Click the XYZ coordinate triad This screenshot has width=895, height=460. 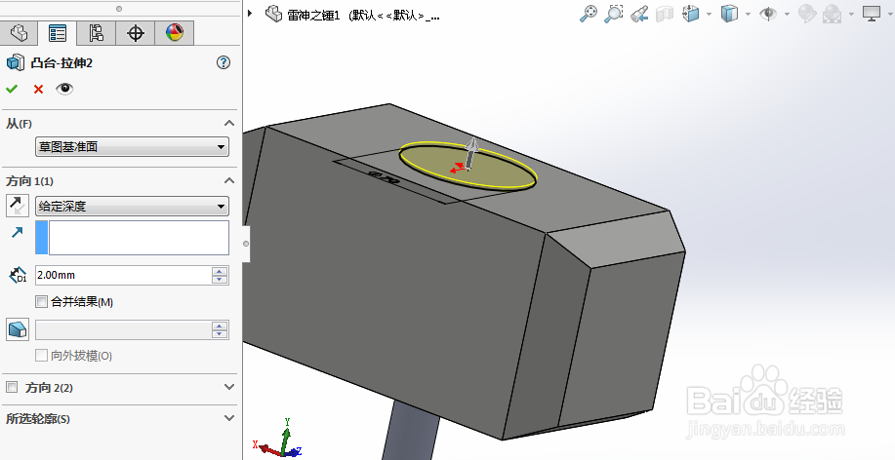(279, 439)
